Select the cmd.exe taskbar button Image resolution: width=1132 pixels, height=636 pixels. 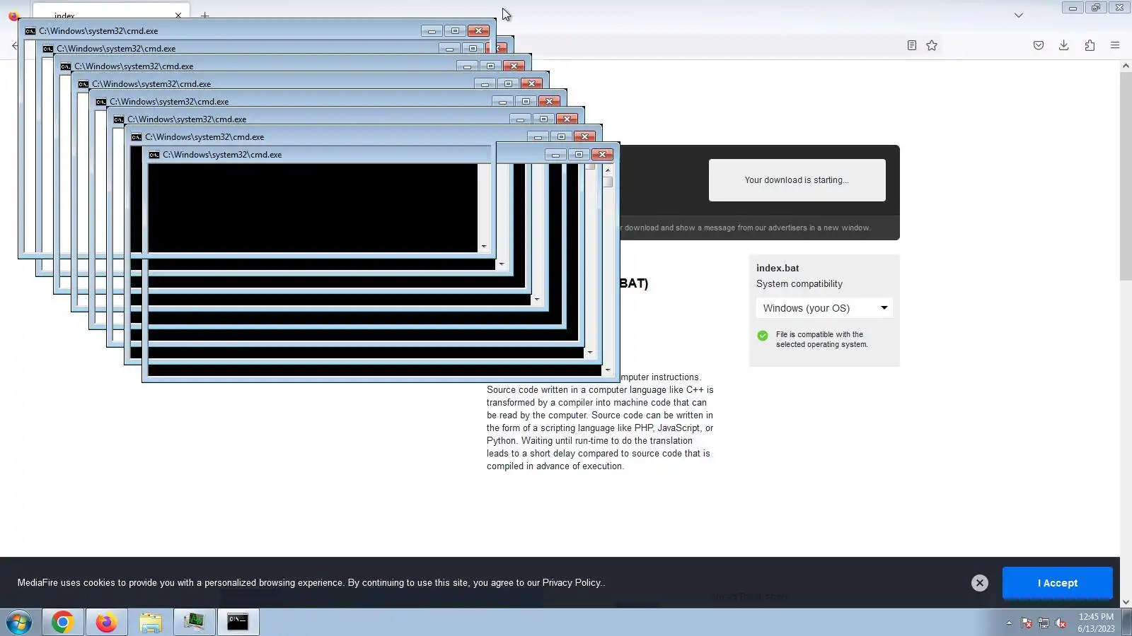pos(238,622)
